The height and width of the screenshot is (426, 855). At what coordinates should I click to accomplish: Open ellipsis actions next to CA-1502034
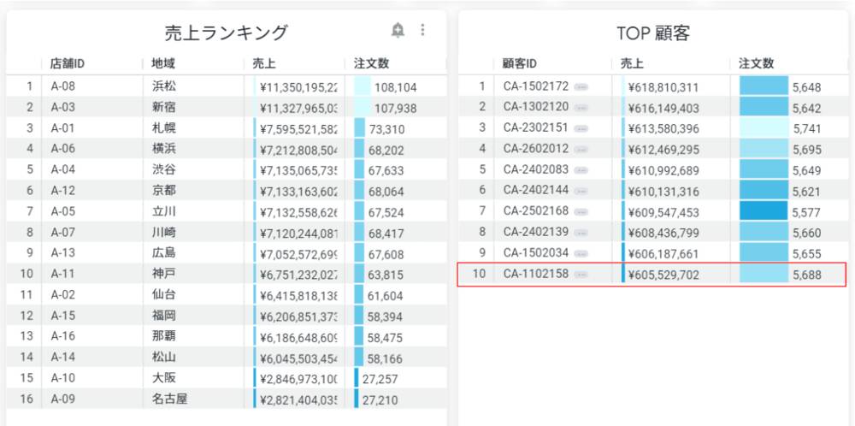tap(581, 253)
